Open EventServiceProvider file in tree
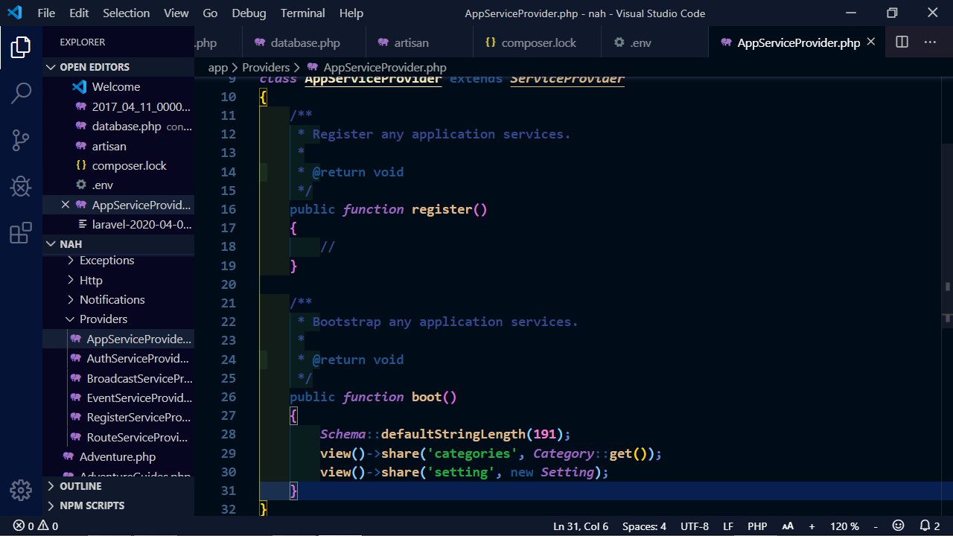This screenshot has width=953, height=536. click(118, 398)
